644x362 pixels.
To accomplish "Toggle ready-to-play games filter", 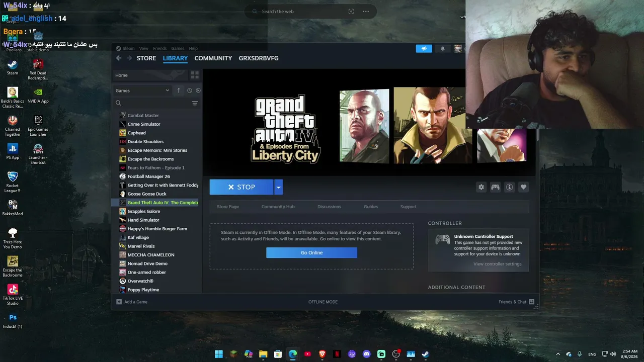I will (x=198, y=90).
